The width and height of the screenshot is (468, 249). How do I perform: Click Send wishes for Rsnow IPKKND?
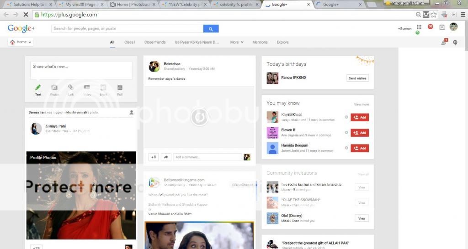tap(357, 78)
